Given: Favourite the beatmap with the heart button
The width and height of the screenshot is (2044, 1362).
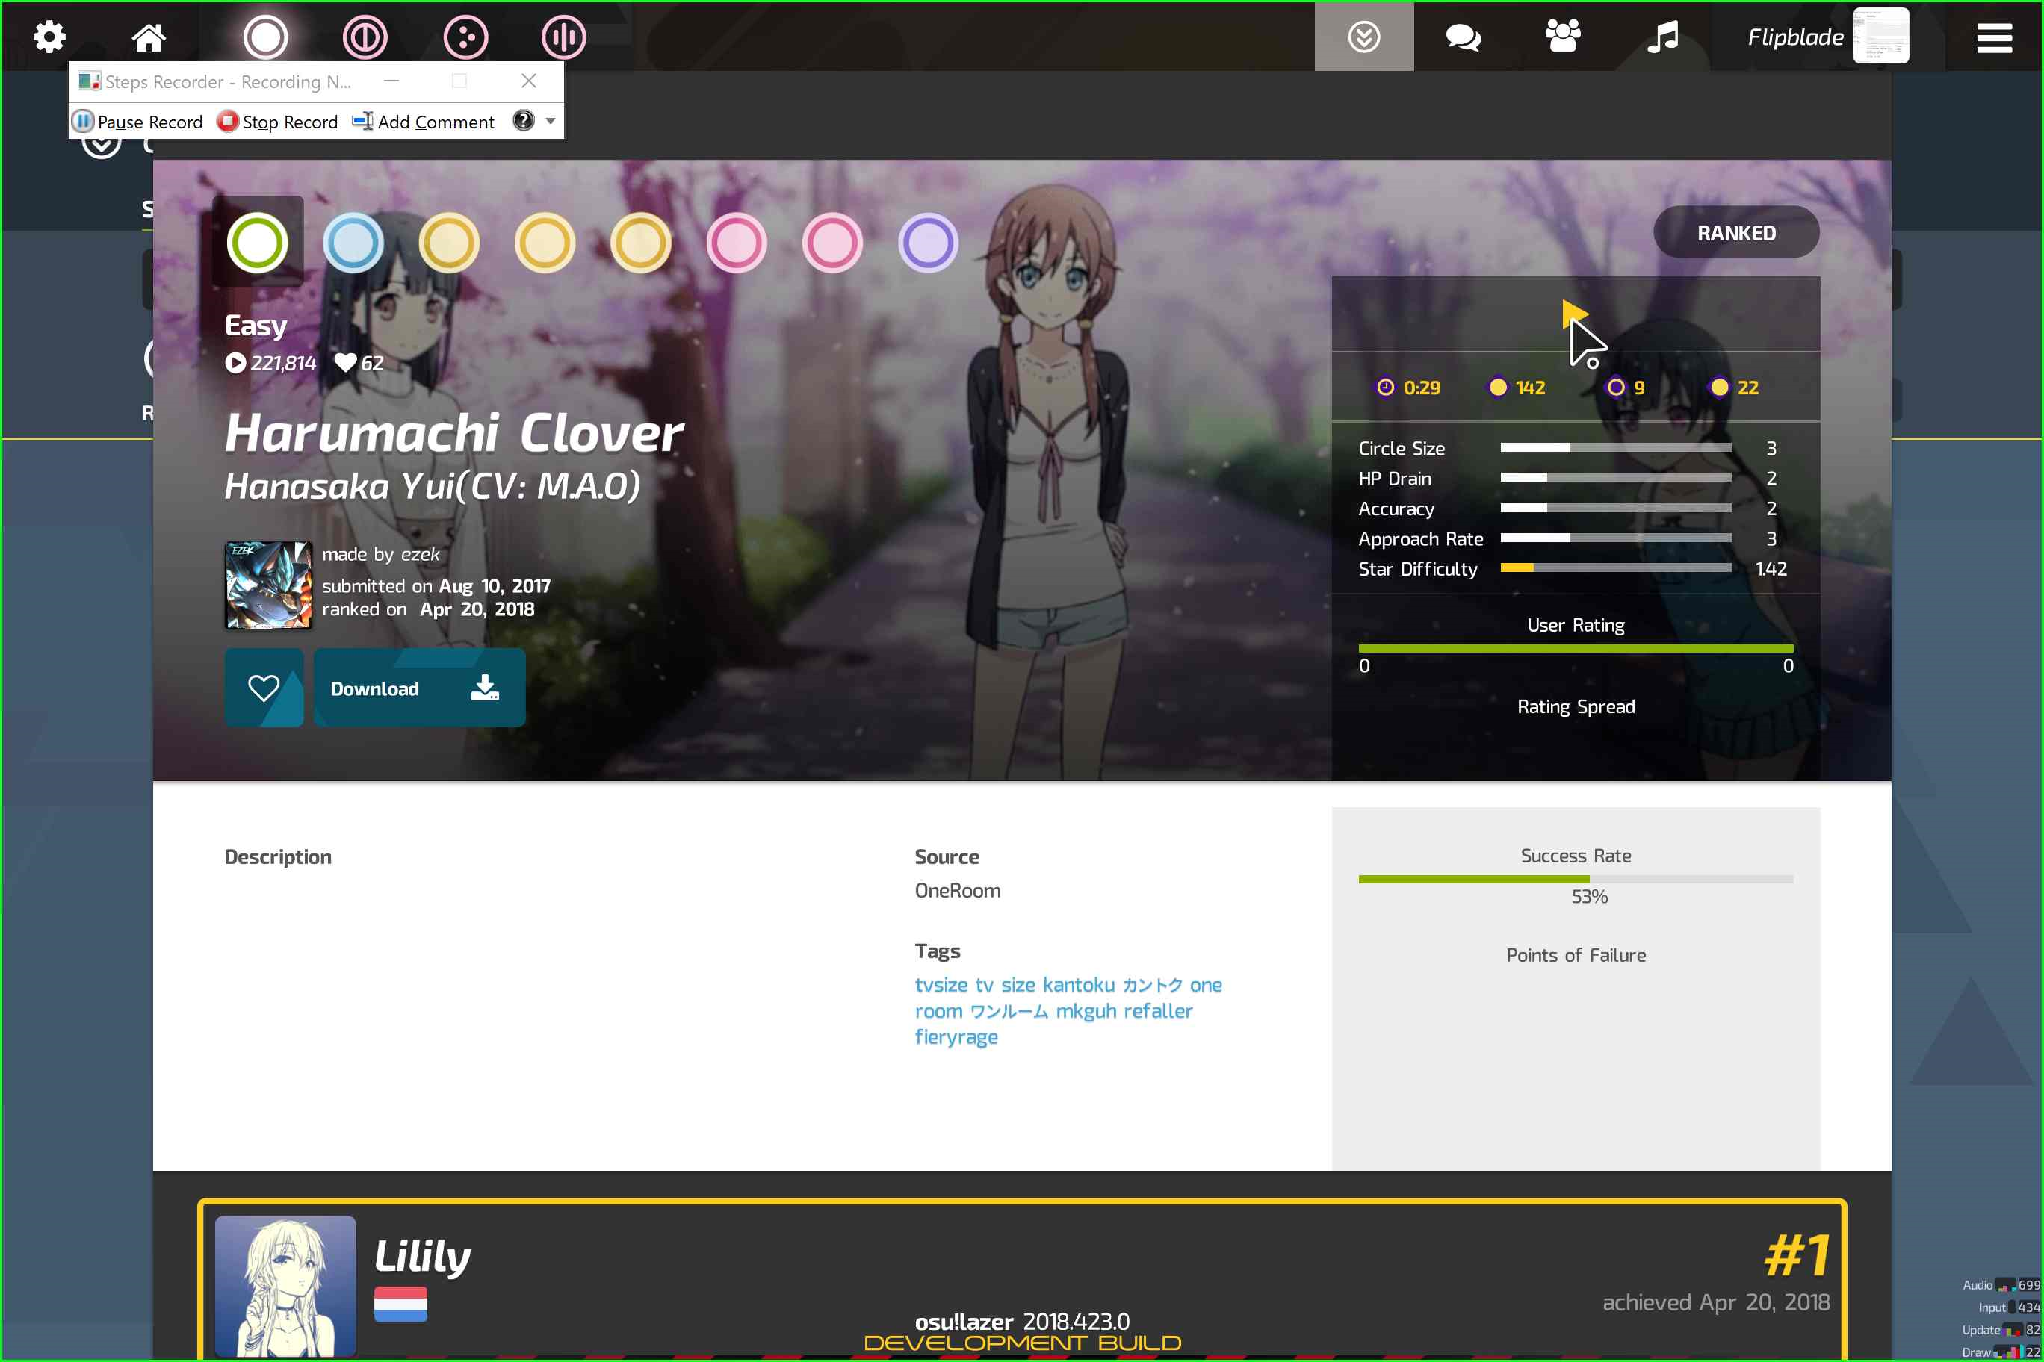Looking at the screenshot, I should tap(264, 688).
